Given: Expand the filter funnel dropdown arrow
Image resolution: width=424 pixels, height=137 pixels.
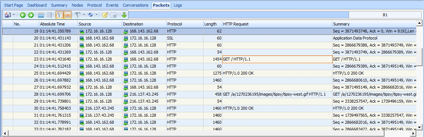Looking at the screenshot, I should click(84, 15).
